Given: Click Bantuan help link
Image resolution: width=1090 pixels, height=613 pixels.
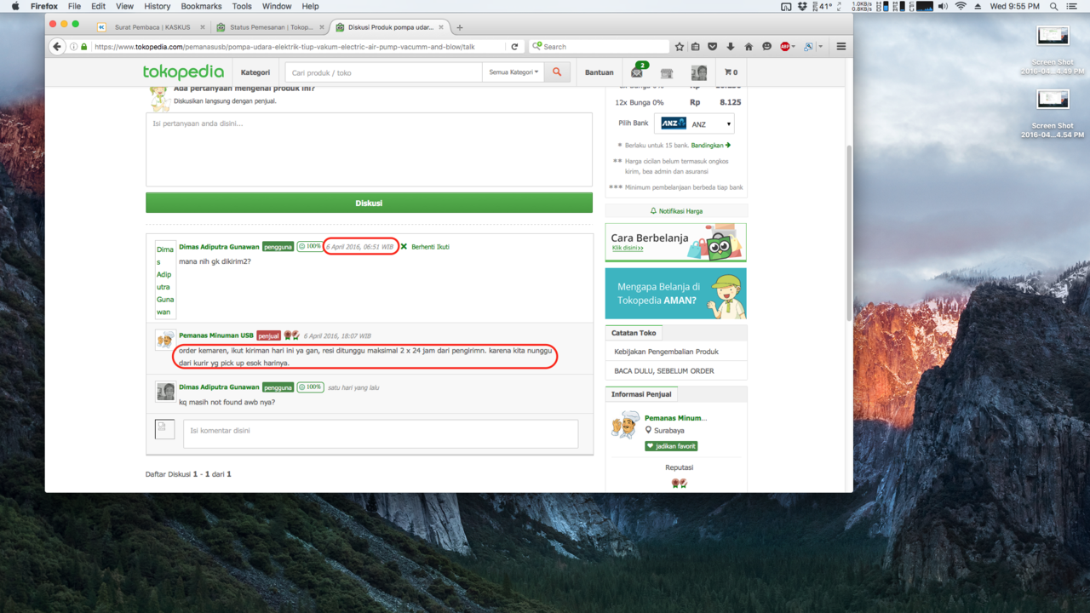Looking at the screenshot, I should pos(599,72).
